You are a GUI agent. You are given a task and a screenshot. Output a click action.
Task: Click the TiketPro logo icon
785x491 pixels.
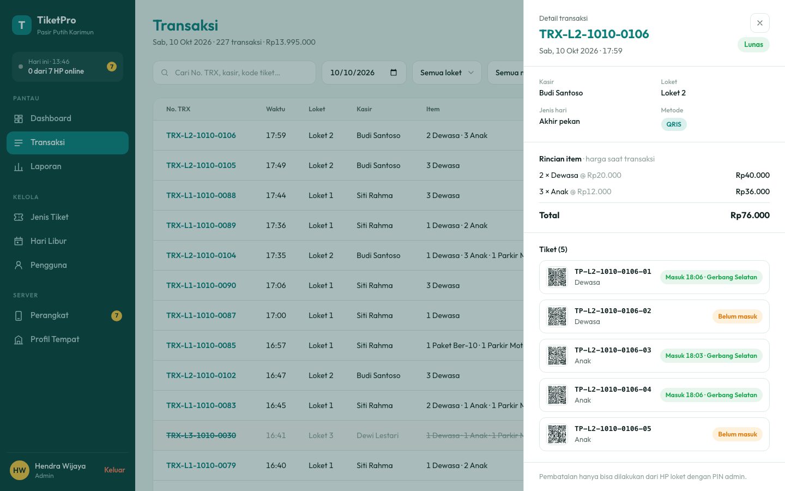(x=22, y=25)
